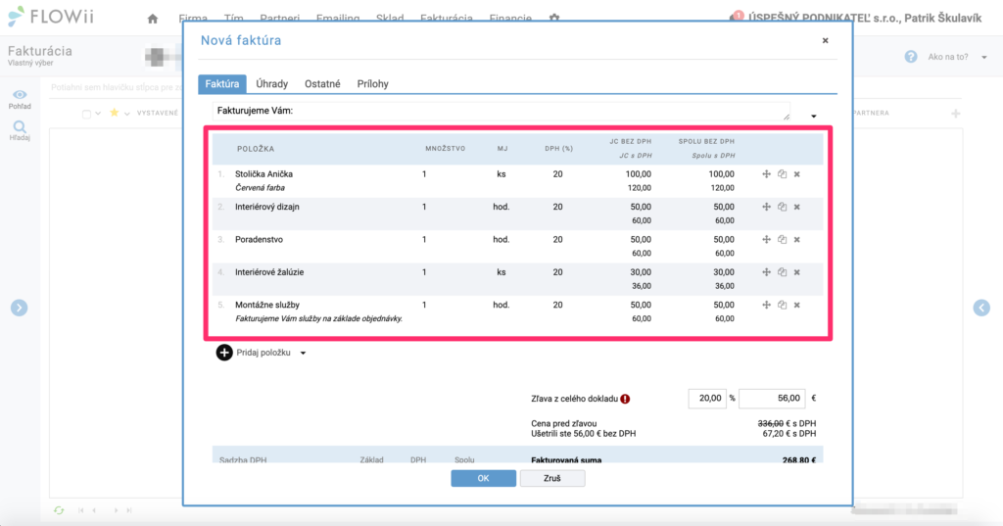This screenshot has height=526, width=1003.
Task: Open the Pohľad eye icon in sidebar
Action: coord(20,95)
